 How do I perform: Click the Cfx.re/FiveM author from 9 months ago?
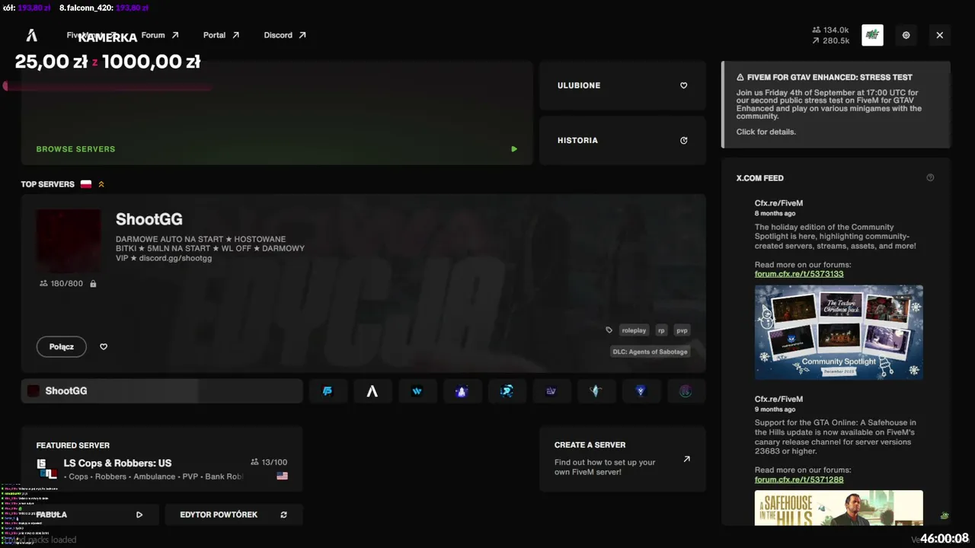pos(778,399)
